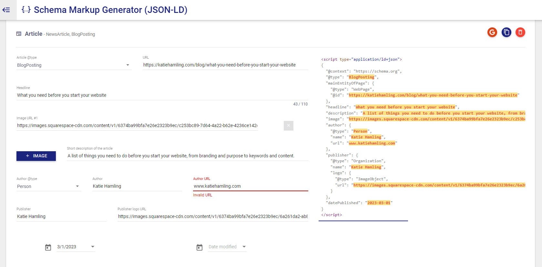The image size is (542, 267).
Task: Expand the Article @type BlogPosting dropdown
Action: (74, 65)
